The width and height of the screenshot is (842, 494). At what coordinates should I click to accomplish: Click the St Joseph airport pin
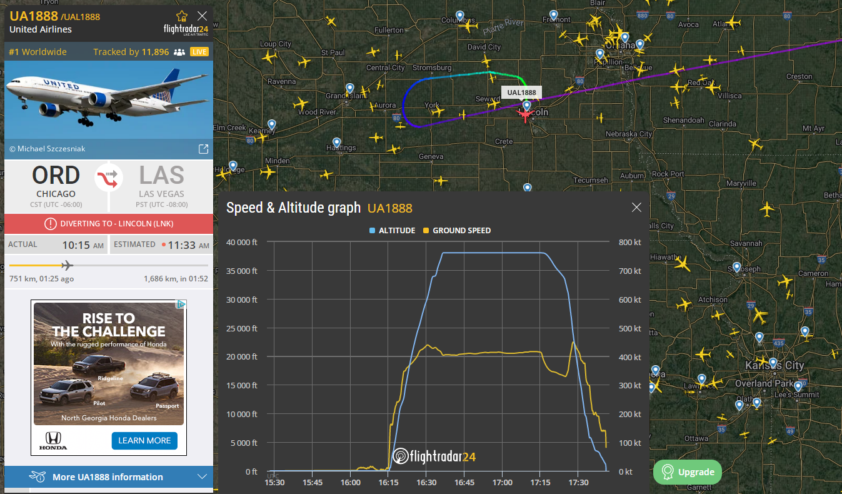pyautogui.click(x=737, y=268)
